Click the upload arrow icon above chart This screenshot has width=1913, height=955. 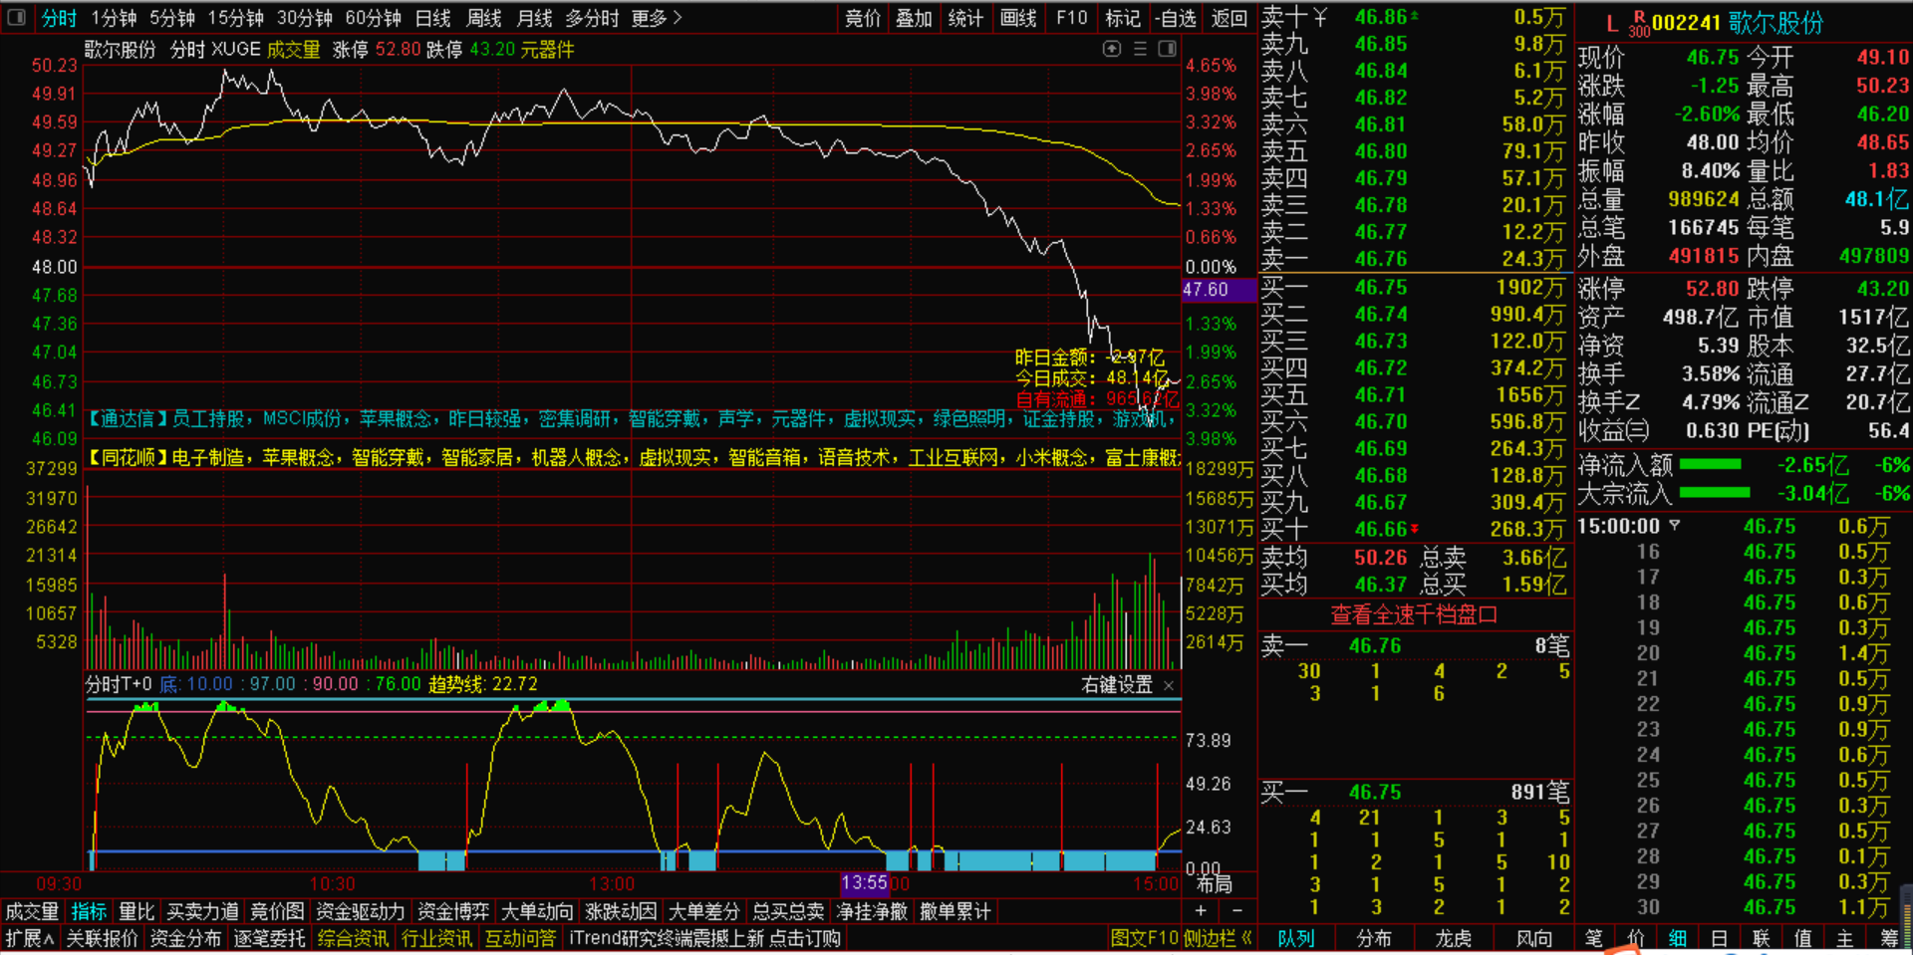[x=1112, y=49]
